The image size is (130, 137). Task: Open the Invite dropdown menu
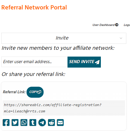(64, 38)
